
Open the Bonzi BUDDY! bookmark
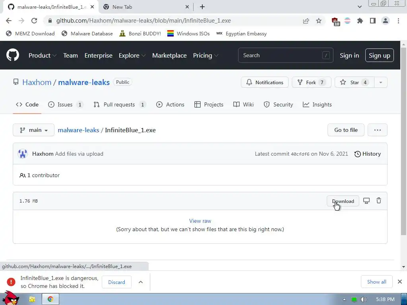(x=140, y=33)
